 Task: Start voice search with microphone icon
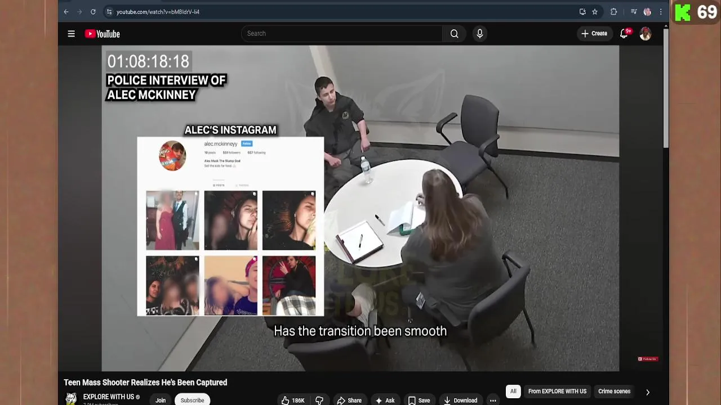pyautogui.click(x=480, y=34)
